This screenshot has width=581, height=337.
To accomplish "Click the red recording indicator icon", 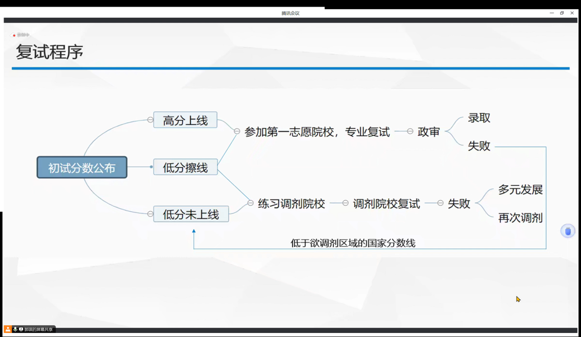I will (x=14, y=35).
